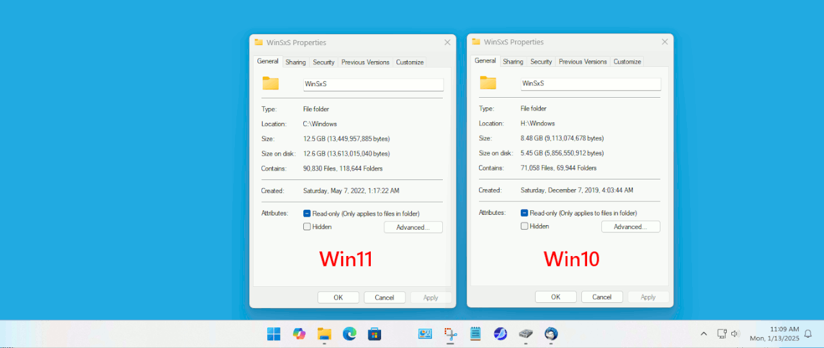Focus the WinSxS name field in the C:\Windows dialog

pos(373,84)
